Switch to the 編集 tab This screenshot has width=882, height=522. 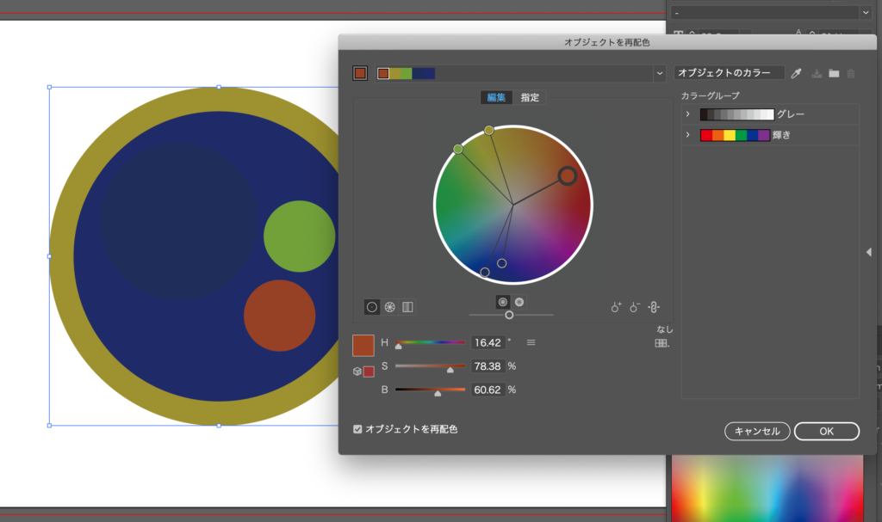point(496,97)
